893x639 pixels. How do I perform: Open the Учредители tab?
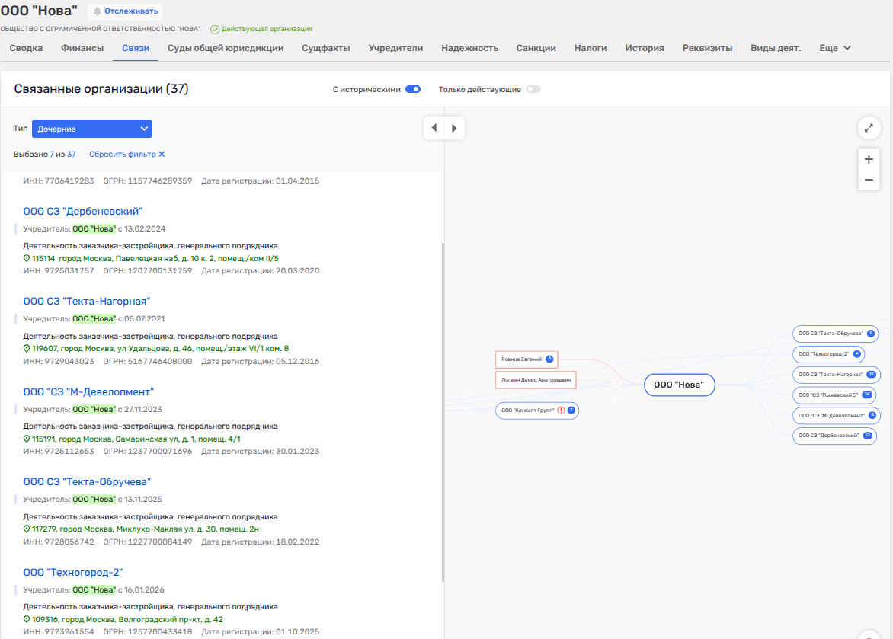(395, 48)
